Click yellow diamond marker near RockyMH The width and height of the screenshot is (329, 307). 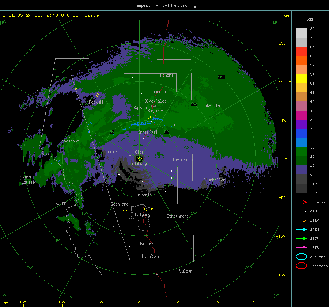(98, 95)
